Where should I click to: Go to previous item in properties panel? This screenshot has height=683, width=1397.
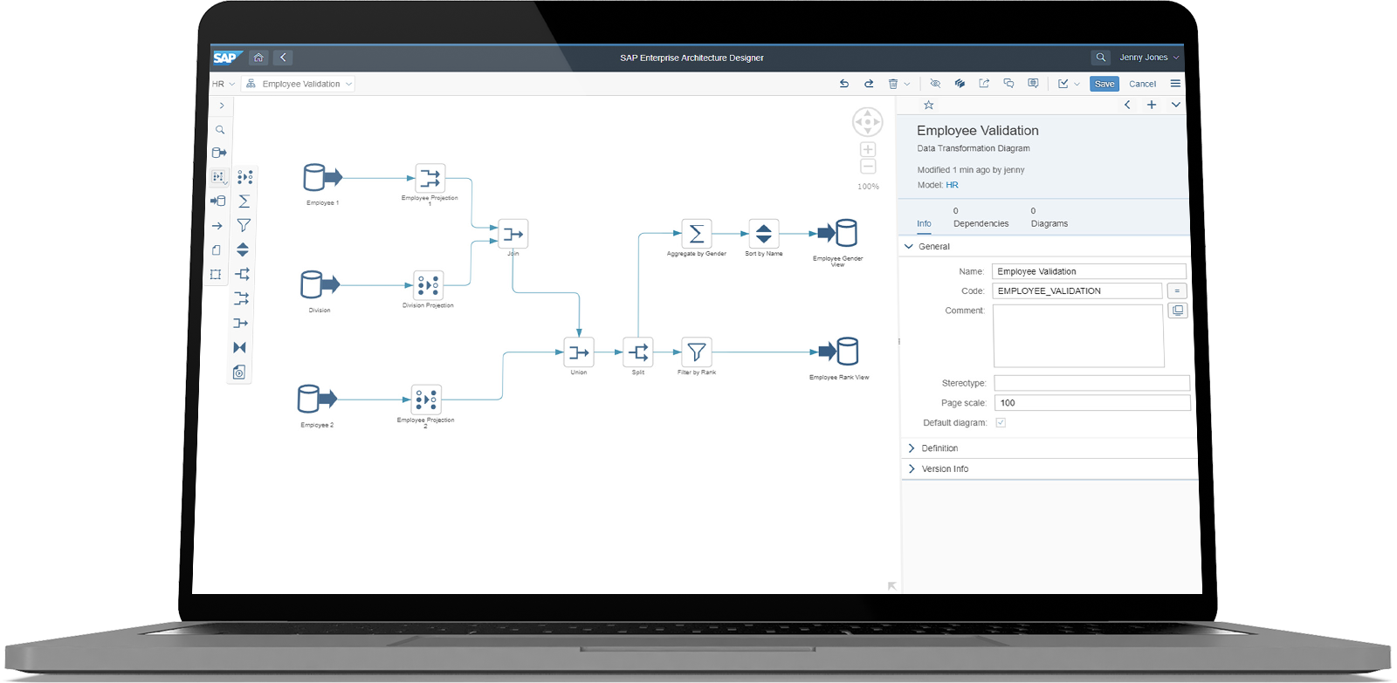pyautogui.click(x=1127, y=105)
